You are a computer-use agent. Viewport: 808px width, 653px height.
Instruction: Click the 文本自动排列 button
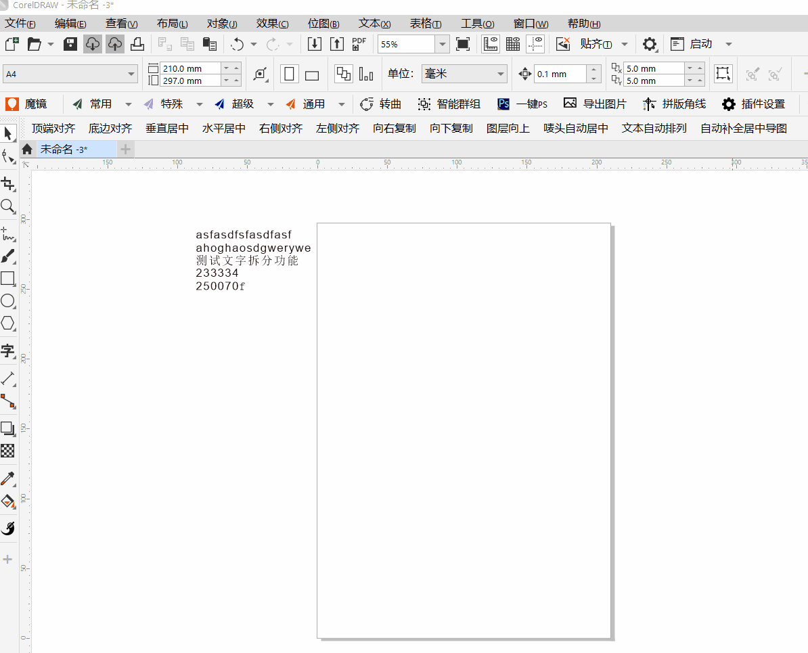(x=654, y=129)
